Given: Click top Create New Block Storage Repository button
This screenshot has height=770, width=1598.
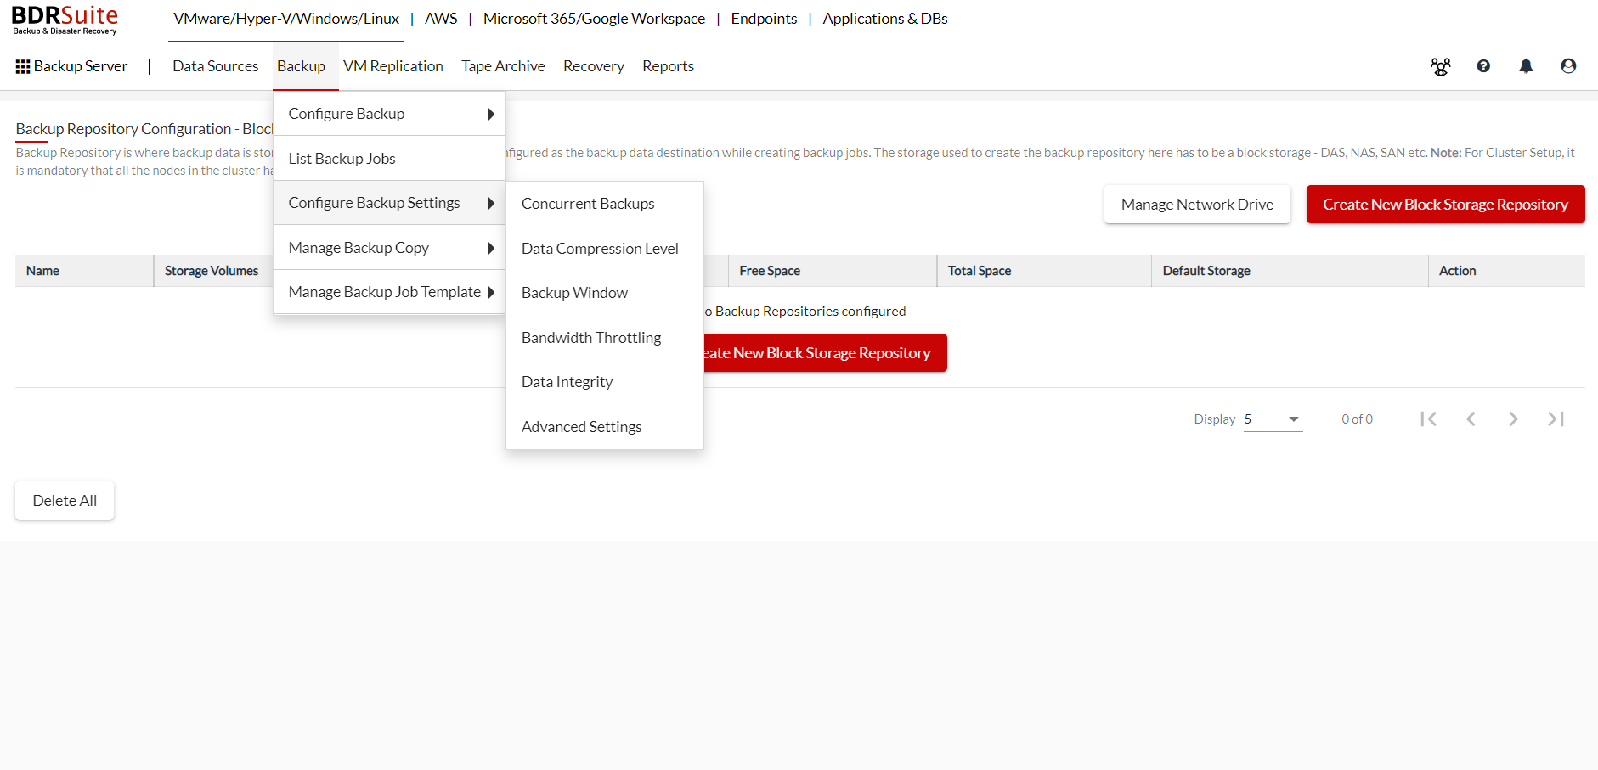Looking at the screenshot, I should pos(1445,205).
